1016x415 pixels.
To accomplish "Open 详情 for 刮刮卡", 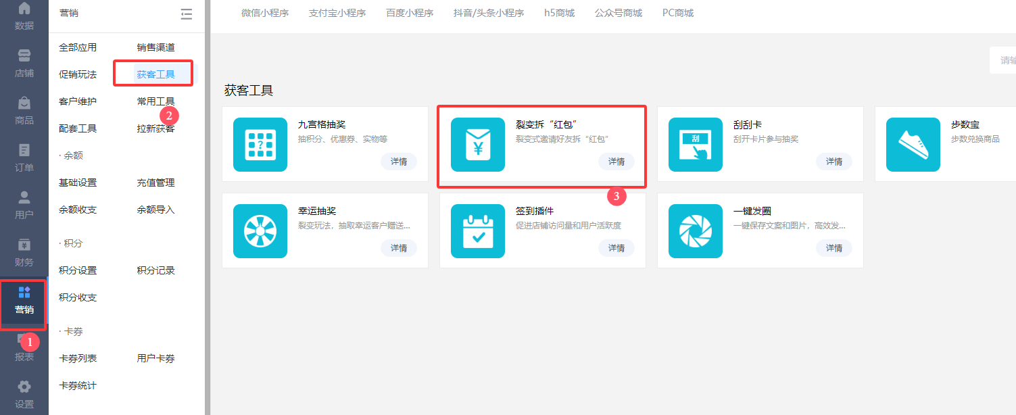I will [x=834, y=162].
